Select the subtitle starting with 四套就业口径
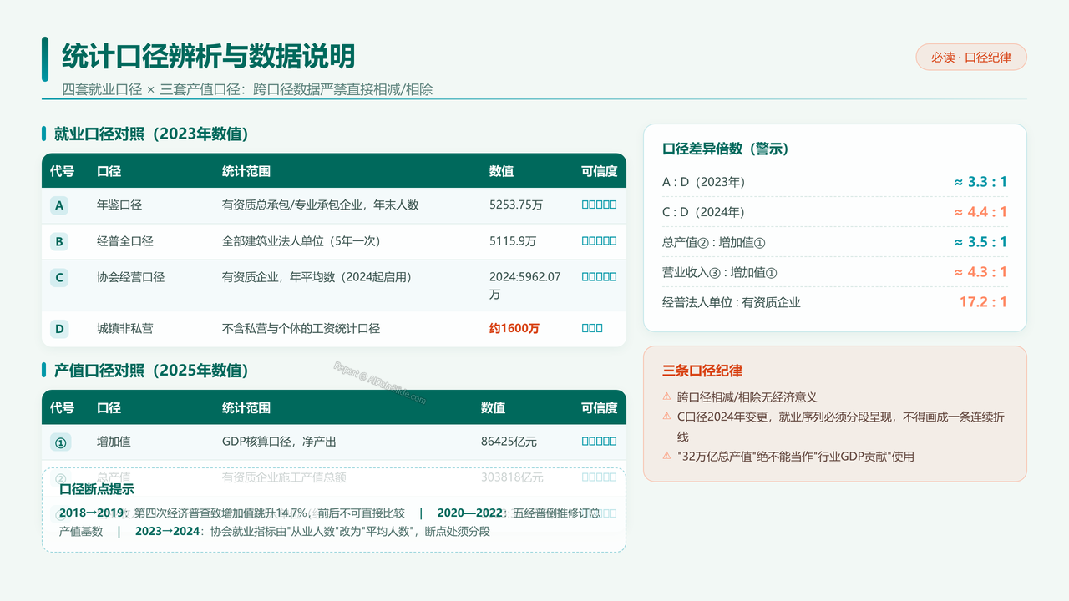1069x601 pixels. (x=247, y=89)
